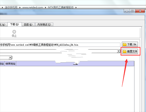Screen dimensions: 146x112
Task: Minimize the flash tool window
Action: click(127, 11)
